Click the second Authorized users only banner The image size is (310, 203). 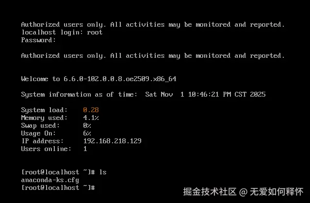pos(153,55)
